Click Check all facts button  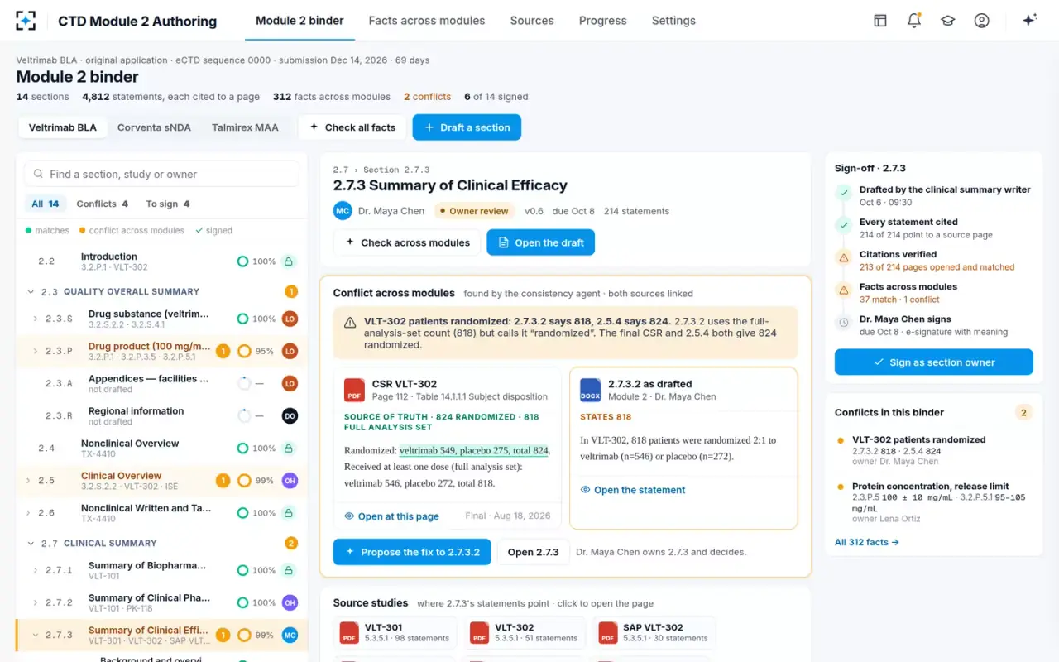[x=352, y=127]
